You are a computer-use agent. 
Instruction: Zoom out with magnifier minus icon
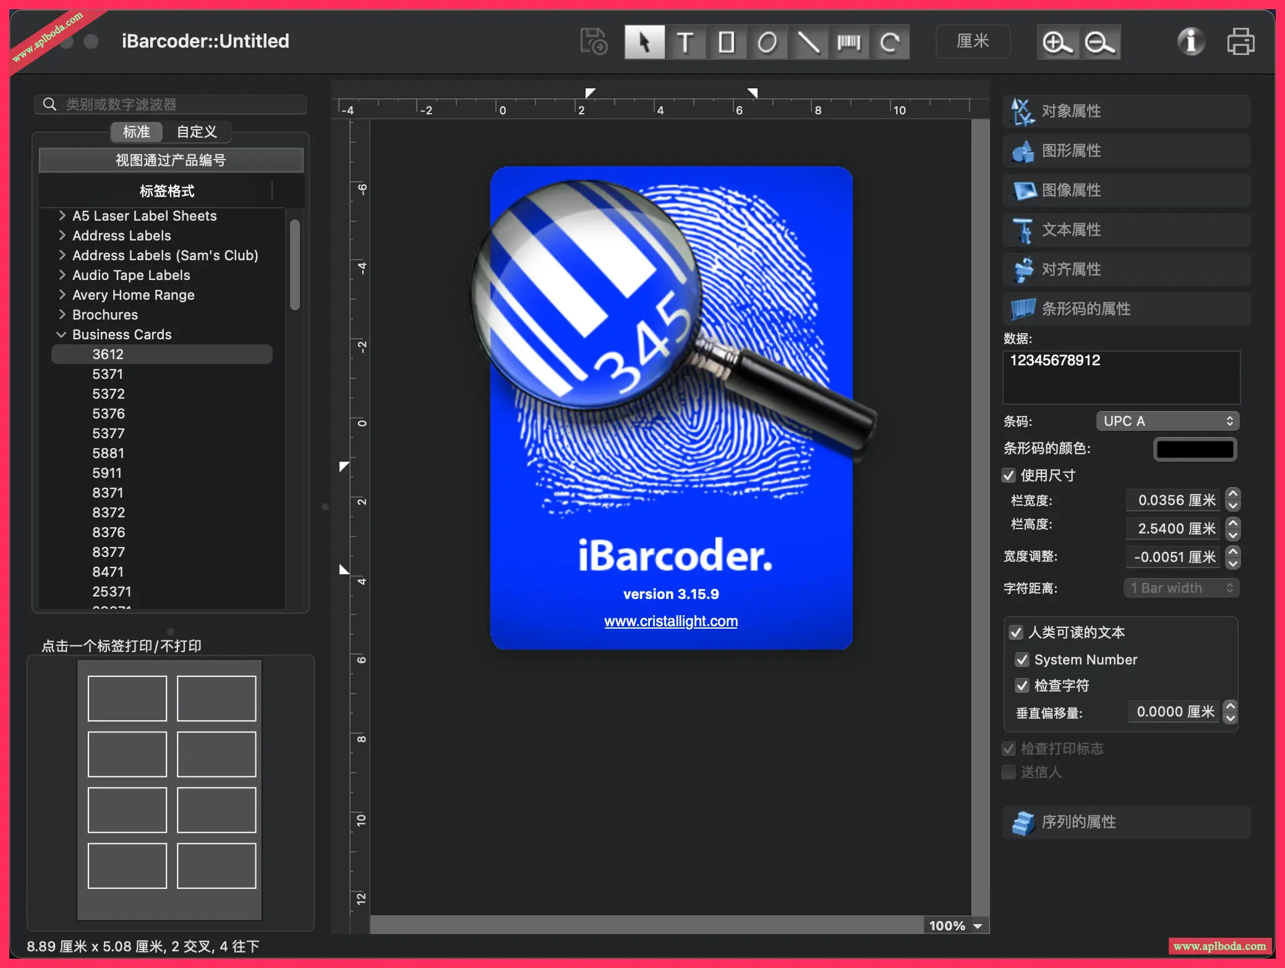(1100, 42)
